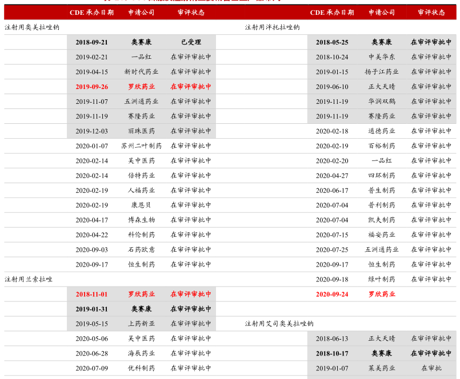
Task: Select the 在审批 status next to 莱美药业
Action: pyautogui.click(x=431, y=369)
